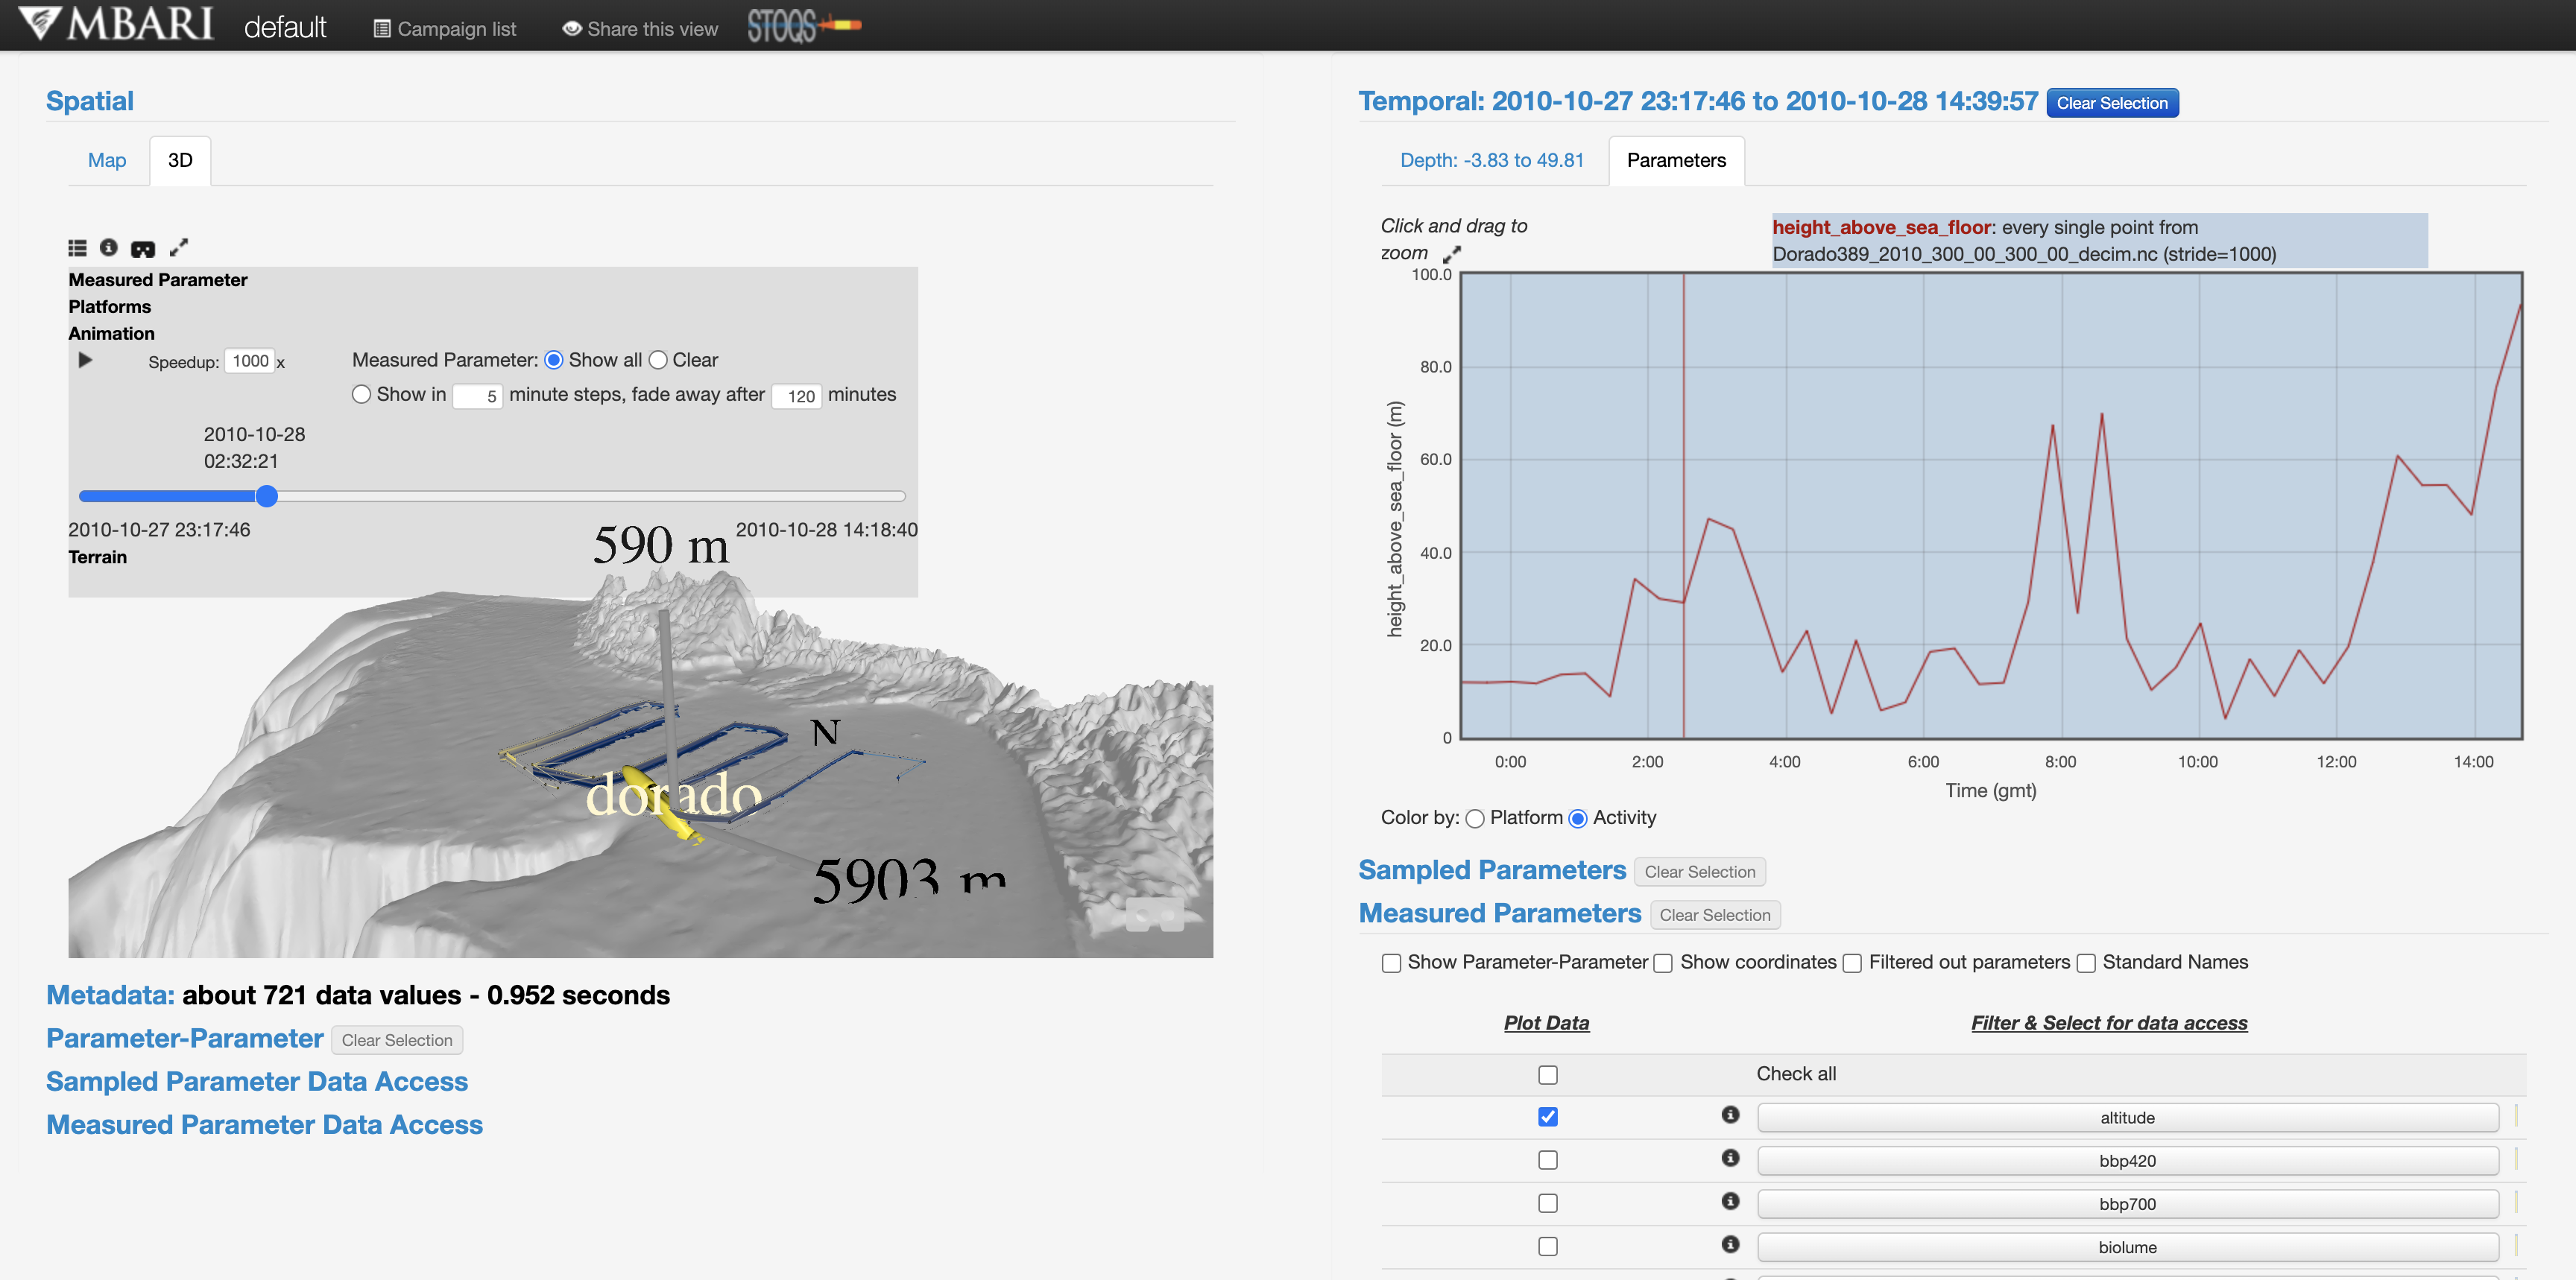This screenshot has width=2576, height=1280.
Task: Collapse the Sampled Parameters heading
Action: [1492, 870]
